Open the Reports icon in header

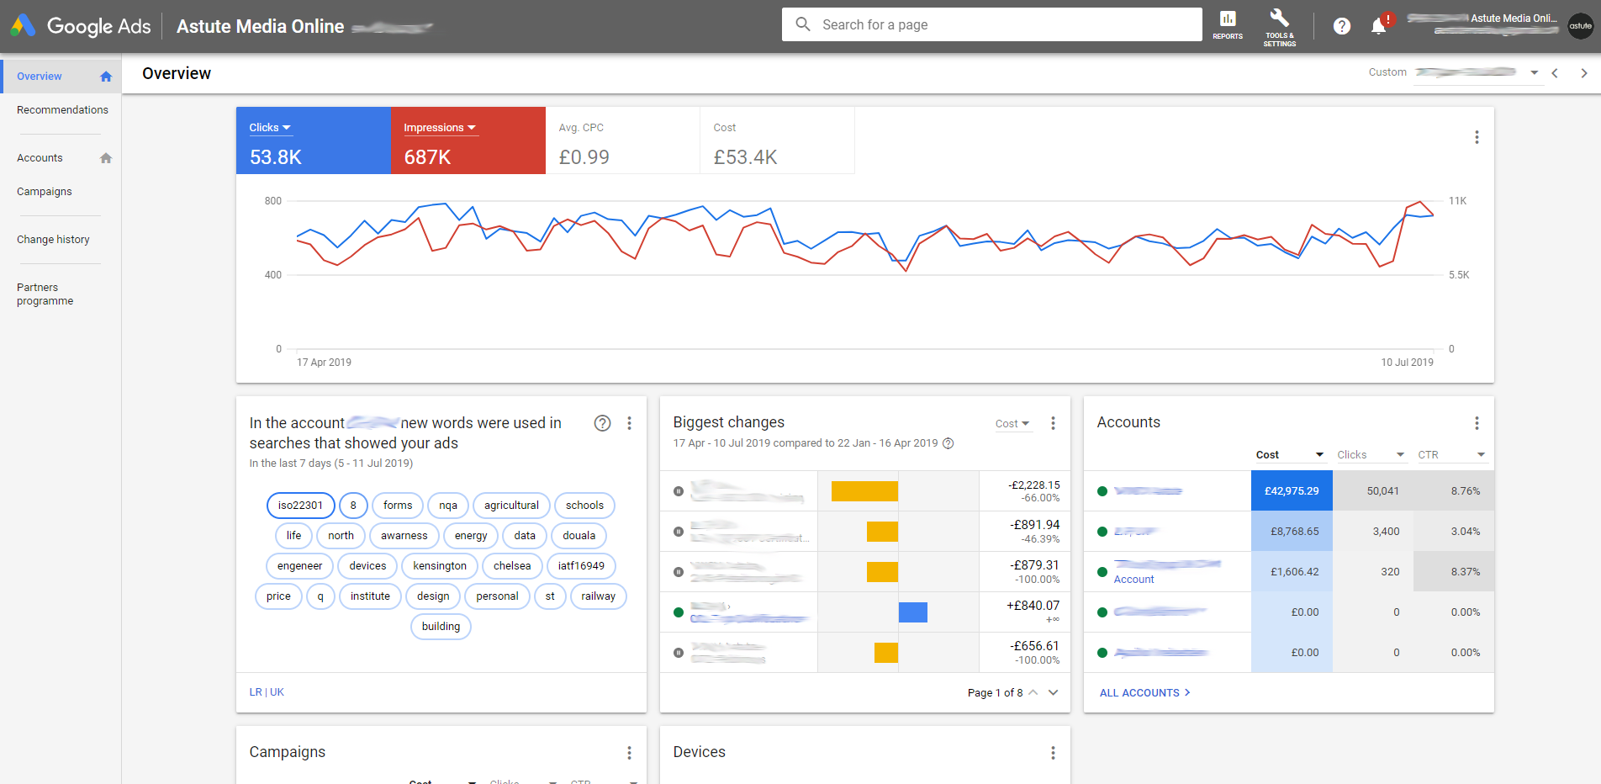pyautogui.click(x=1227, y=24)
